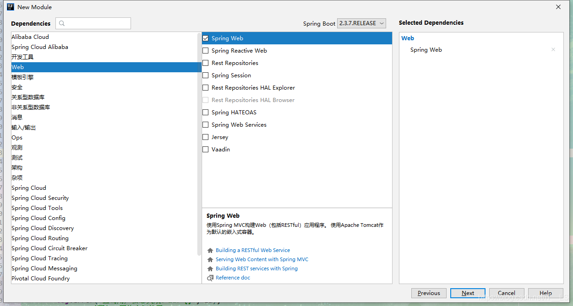The width and height of the screenshot is (573, 306).
Task: Select Alibaba Cloud category
Action: [104, 37]
